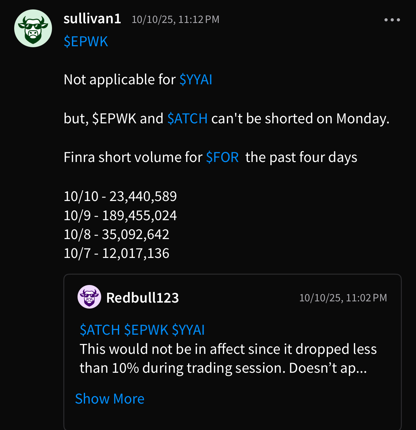Expand the quoted post with Show More
The width and height of the screenshot is (416, 430).
click(110, 399)
